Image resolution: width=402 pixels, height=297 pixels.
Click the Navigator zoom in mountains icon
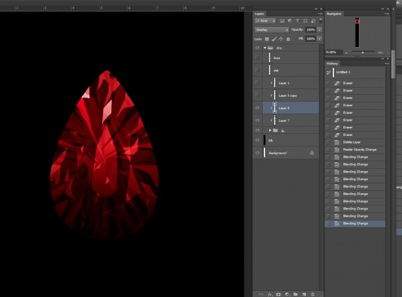(380, 52)
